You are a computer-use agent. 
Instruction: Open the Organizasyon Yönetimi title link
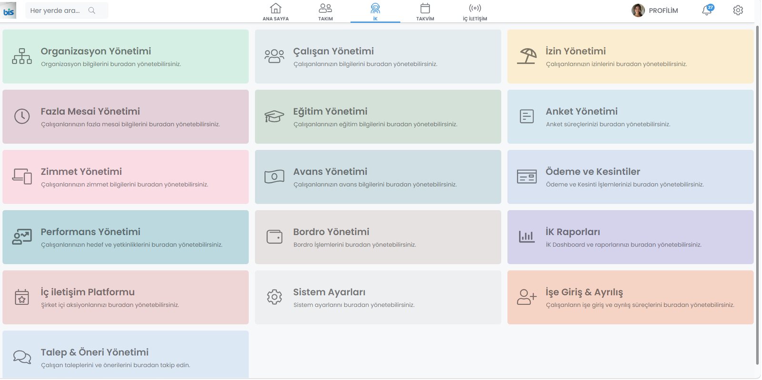96,51
